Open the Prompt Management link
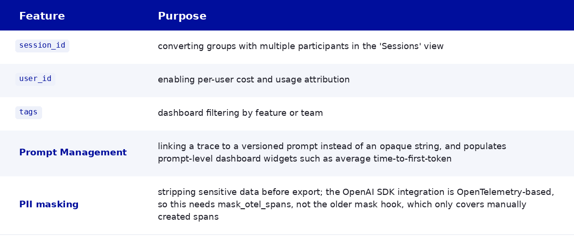 [73, 152]
